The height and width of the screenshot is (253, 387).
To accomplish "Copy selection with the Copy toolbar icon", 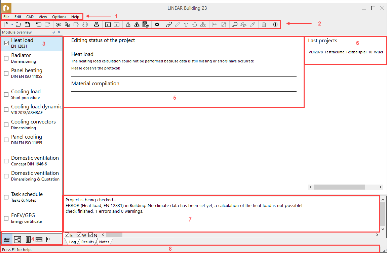I will pos(67,24).
